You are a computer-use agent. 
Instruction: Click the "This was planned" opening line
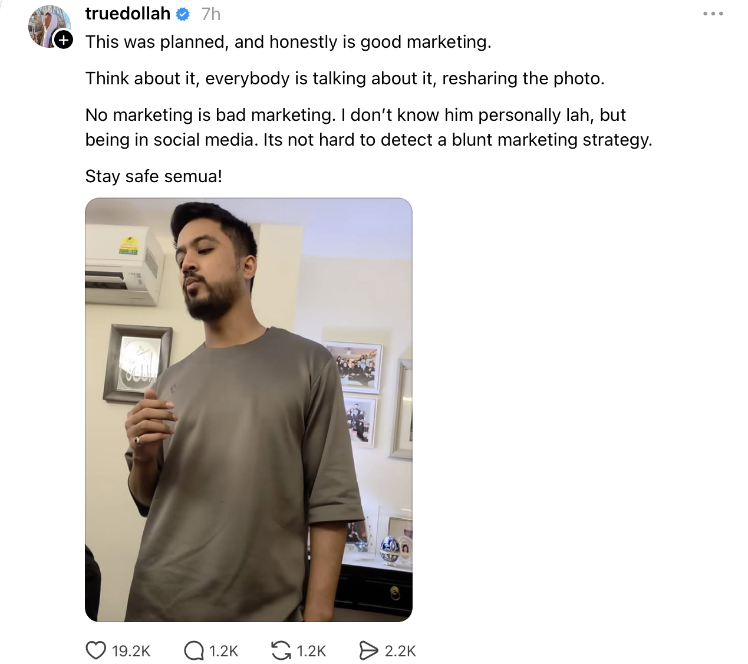click(288, 42)
